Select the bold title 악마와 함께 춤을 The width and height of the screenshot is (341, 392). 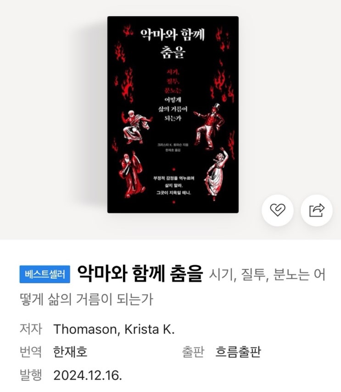[140, 274]
